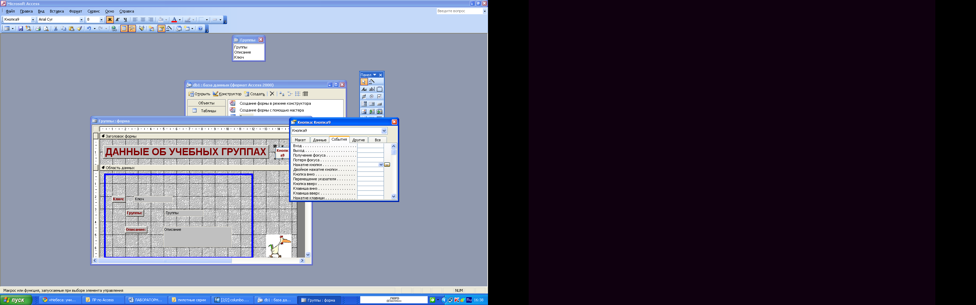
Task: Open the code editor toolbar icon
Action: point(151,28)
